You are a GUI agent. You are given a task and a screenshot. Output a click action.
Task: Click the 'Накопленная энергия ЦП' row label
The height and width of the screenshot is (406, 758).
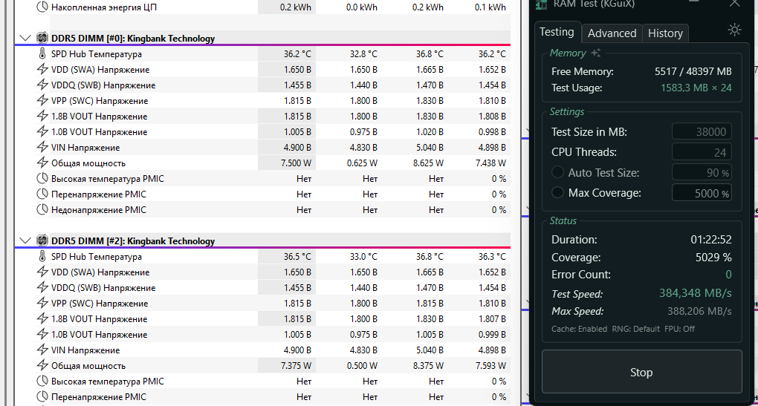[104, 7]
